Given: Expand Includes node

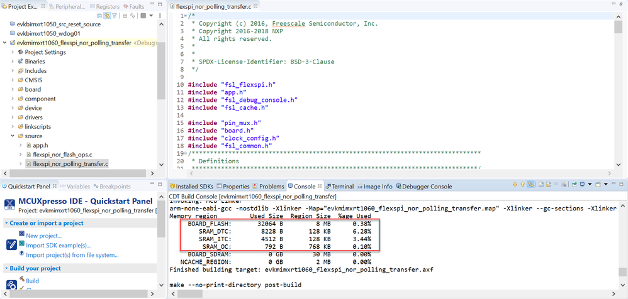Looking at the screenshot, I should coord(13,71).
